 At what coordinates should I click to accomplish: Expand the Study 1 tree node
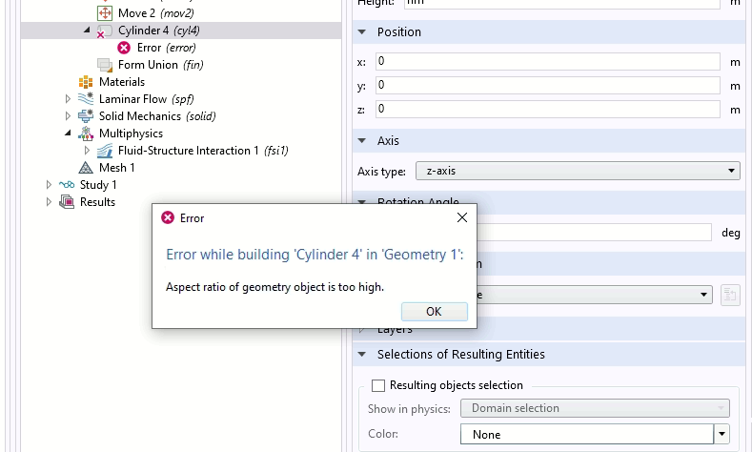pos(50,185)
